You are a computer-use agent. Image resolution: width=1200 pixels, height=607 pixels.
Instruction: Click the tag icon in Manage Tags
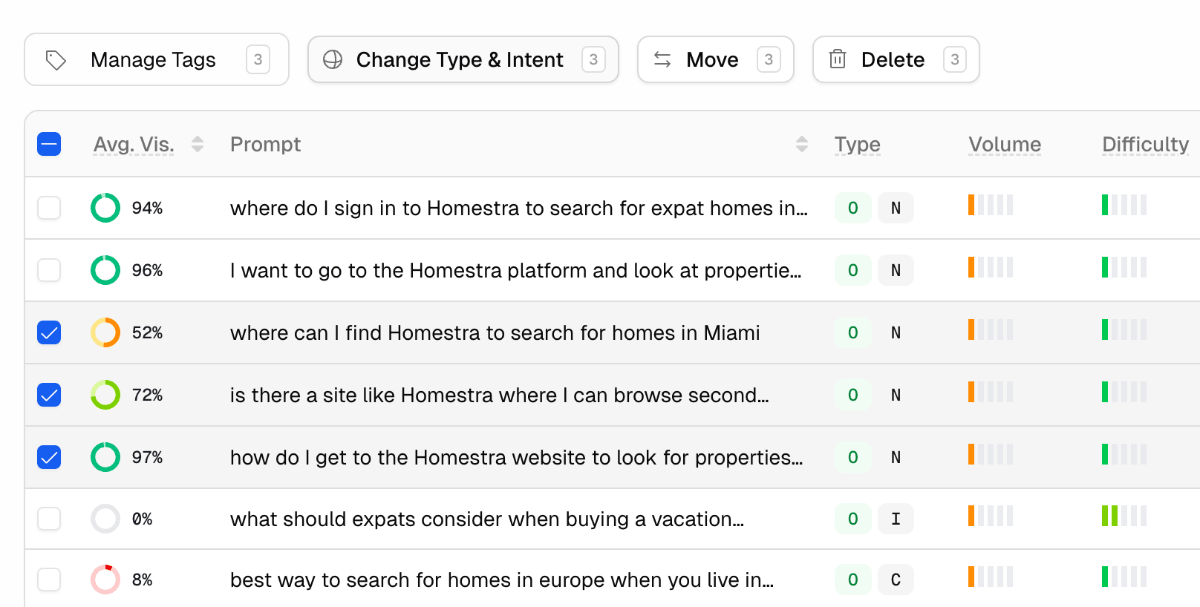[x=56, y=60]
